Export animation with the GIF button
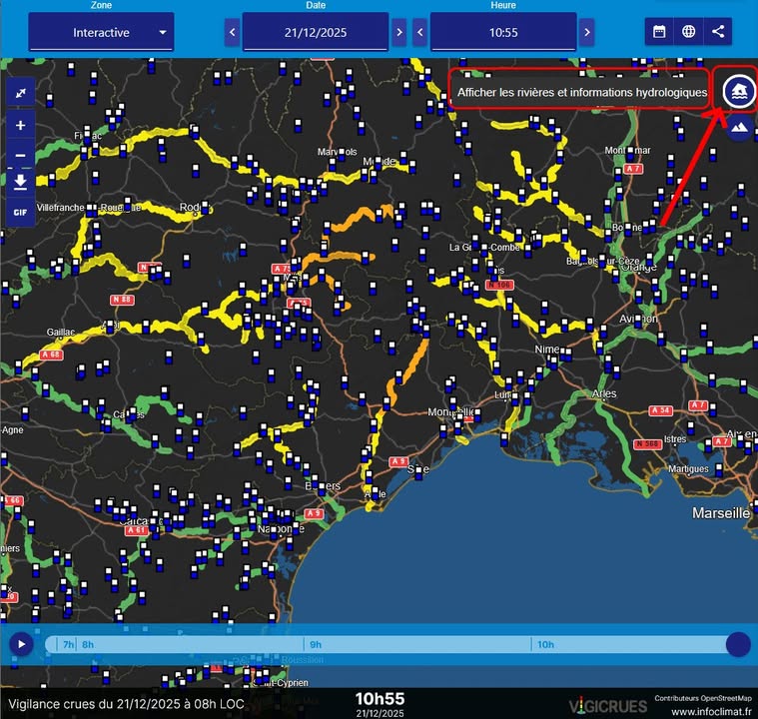Screen dimensions: 758x719 20,213
